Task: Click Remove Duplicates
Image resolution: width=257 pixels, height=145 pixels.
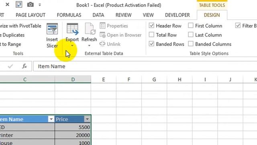Action: 12,35
